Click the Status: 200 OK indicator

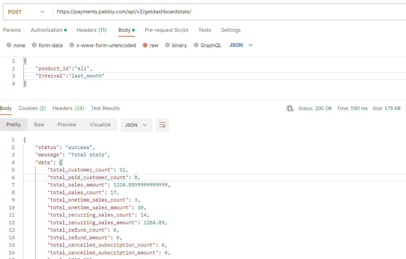click(x=315, y=108)
